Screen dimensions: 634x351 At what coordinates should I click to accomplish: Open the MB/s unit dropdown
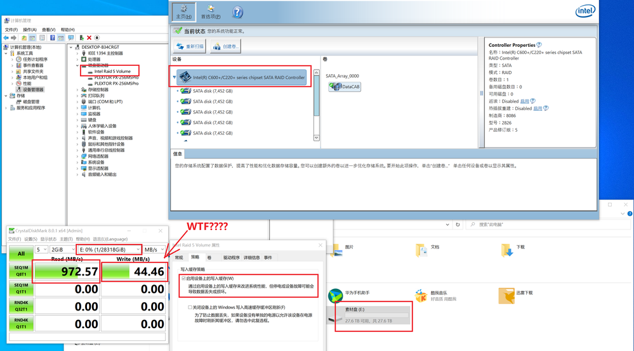click(154, 250)
